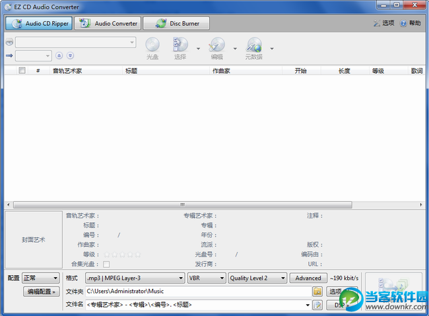The height and width of the screenshot is (316, 429).
Task: Click the 封面艺术 cover art box
Action: click(34, 239)
